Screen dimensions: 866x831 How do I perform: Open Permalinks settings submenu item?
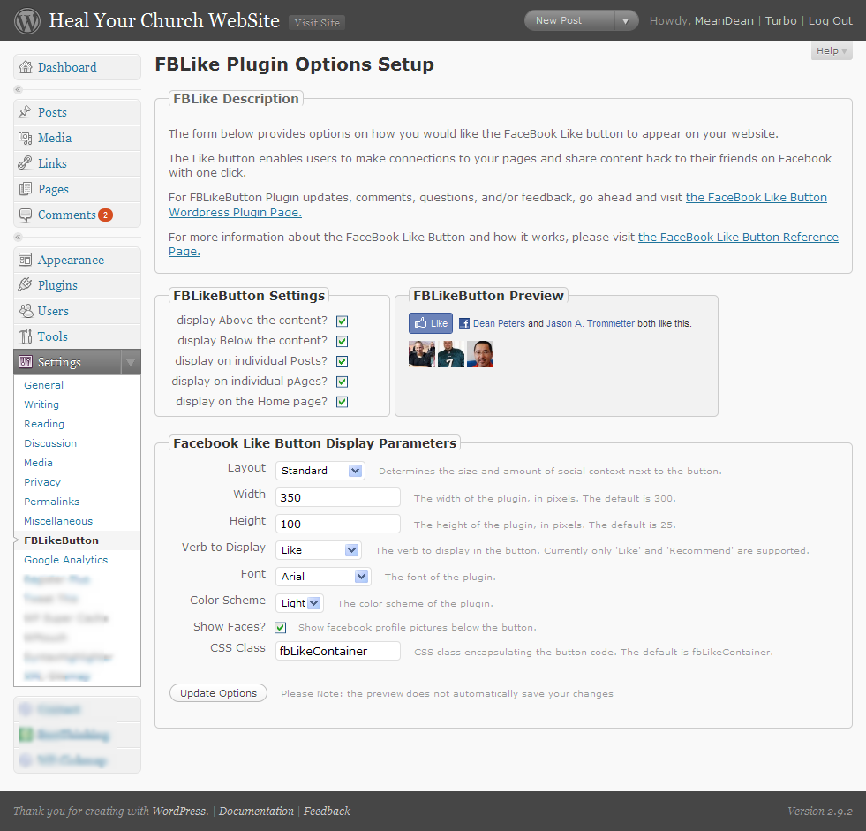[51, 502]
